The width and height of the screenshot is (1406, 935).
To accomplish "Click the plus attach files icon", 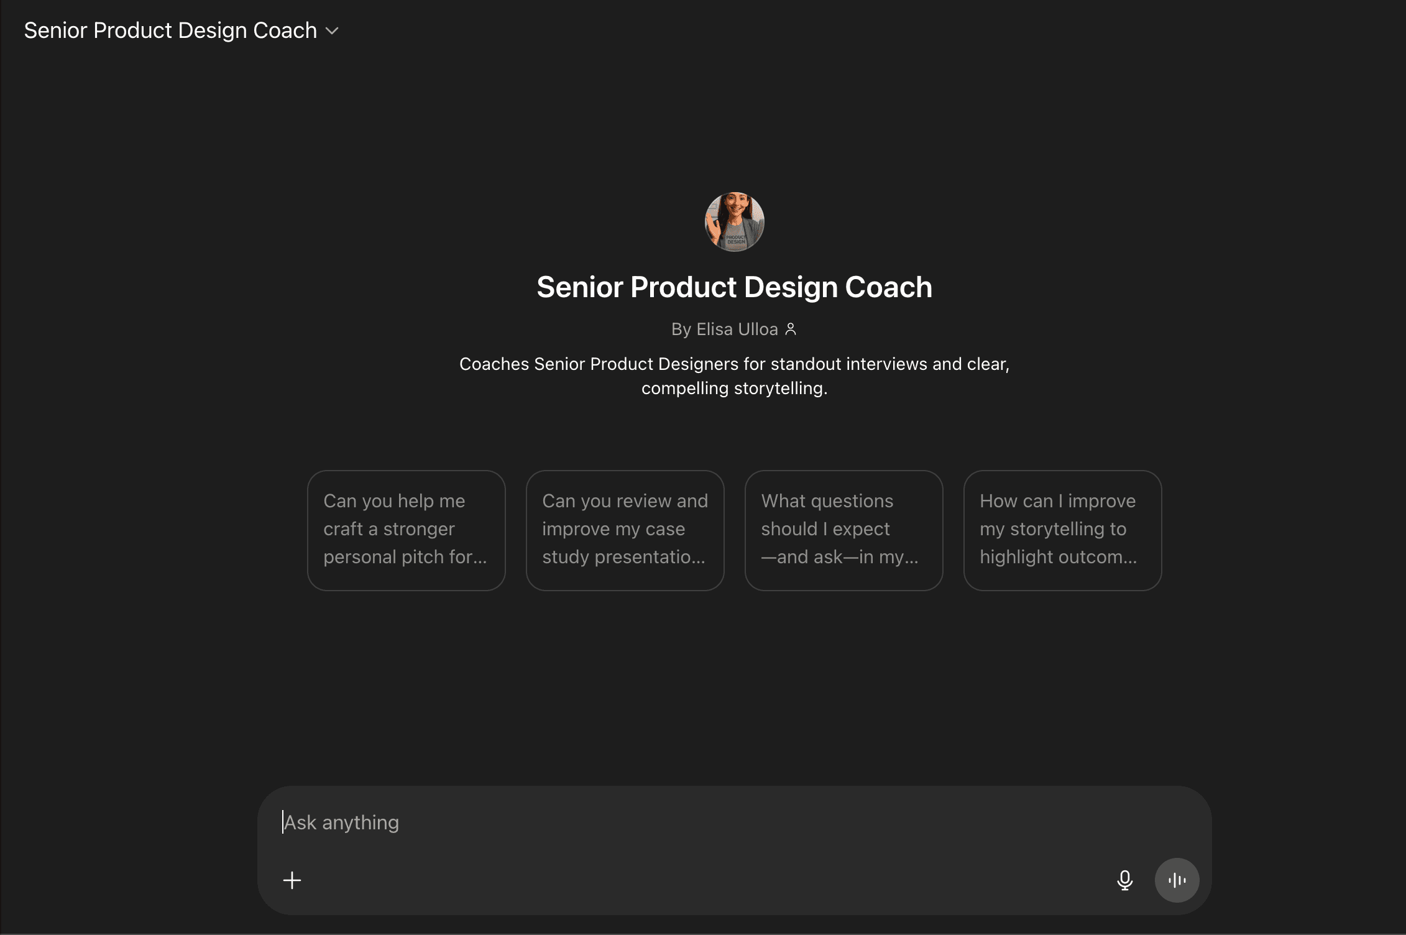I will click(292, 880).
